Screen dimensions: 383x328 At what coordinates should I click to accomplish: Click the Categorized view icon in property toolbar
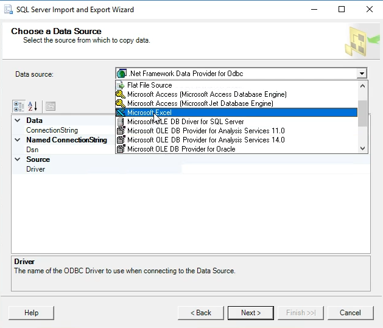click(19, 106)
